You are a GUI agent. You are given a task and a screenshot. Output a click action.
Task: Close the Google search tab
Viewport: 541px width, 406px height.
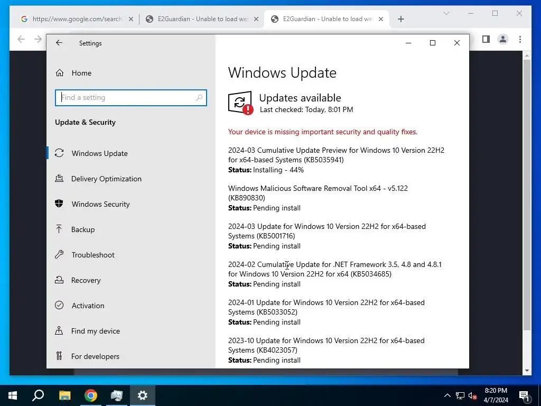point(131,19)
